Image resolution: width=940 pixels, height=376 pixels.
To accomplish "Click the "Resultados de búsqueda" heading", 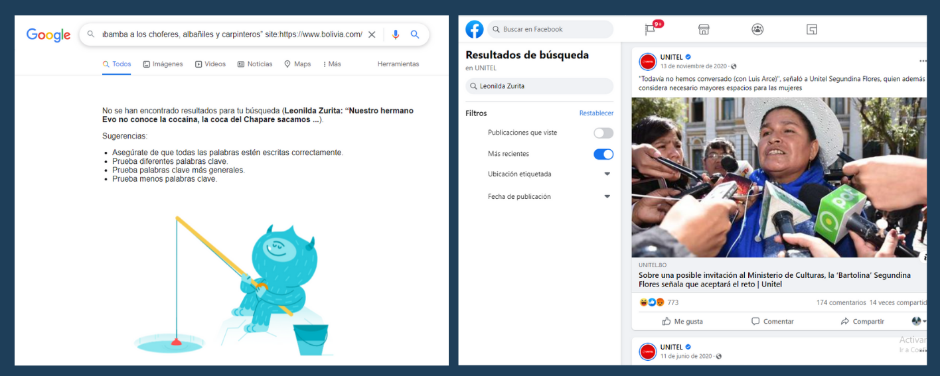I will [527, 55].
